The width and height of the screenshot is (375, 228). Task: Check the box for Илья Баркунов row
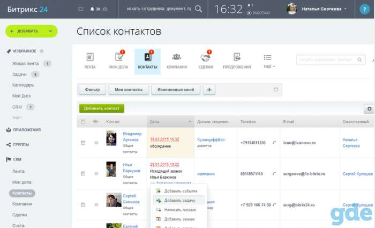[x=83, y=174]
